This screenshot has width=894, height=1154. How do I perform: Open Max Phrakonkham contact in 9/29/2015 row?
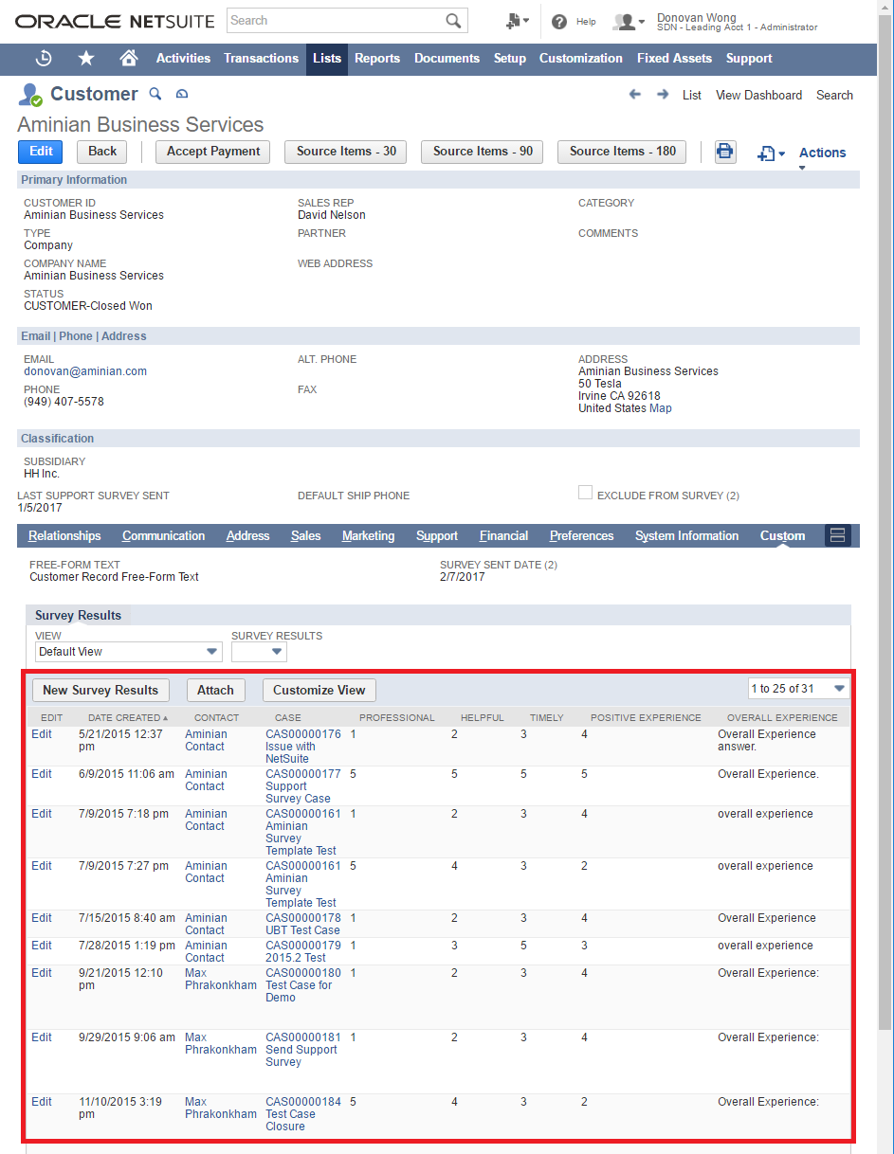221,1043
